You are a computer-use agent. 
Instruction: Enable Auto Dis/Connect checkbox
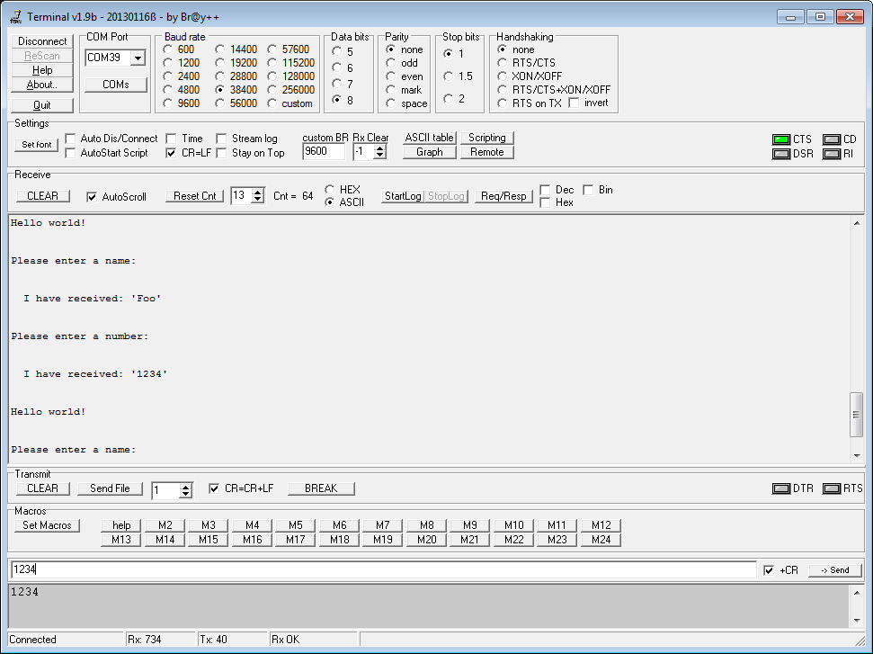click(x=70, y=139)
